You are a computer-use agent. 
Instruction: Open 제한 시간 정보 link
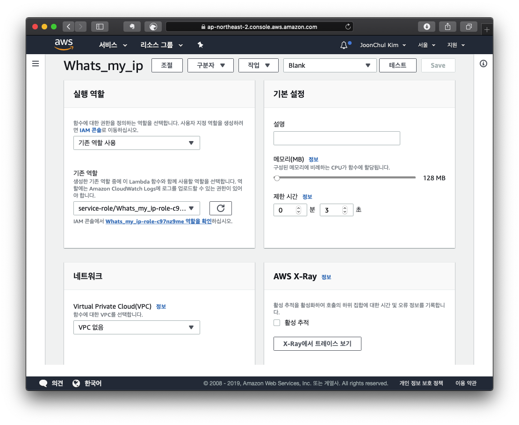click(x=307, y=197)
